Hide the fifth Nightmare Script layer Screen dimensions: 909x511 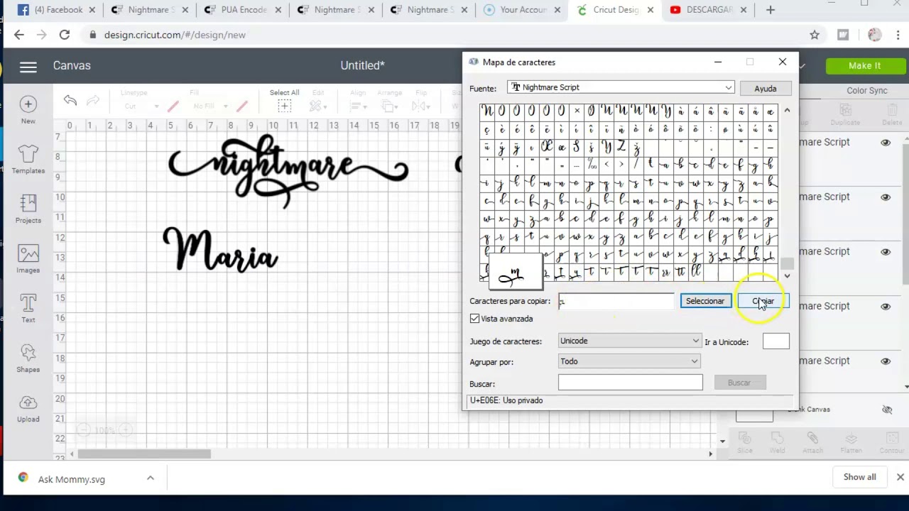(x=886, y=361)
